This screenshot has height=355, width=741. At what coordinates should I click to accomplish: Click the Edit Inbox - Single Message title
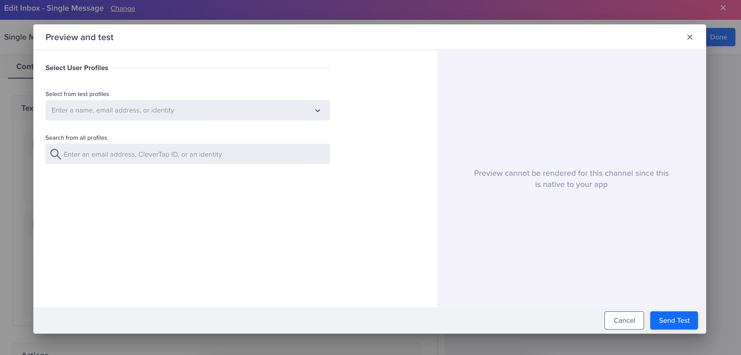click(54, 8)
